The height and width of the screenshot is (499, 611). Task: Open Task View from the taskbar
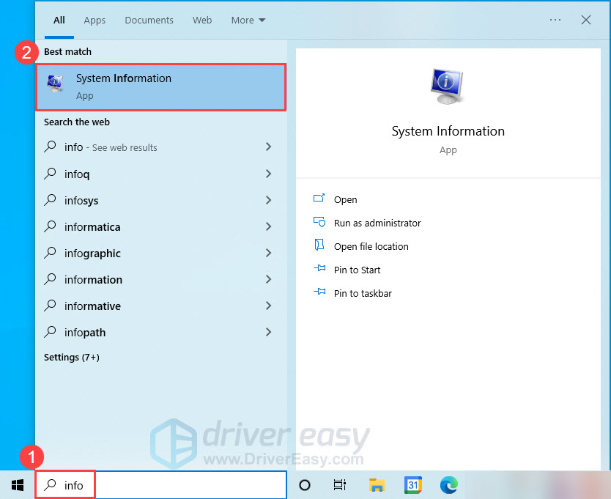[339, 484]
